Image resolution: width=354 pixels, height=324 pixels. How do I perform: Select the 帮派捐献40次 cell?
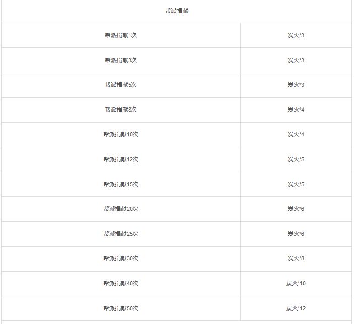tap(121, 283)
